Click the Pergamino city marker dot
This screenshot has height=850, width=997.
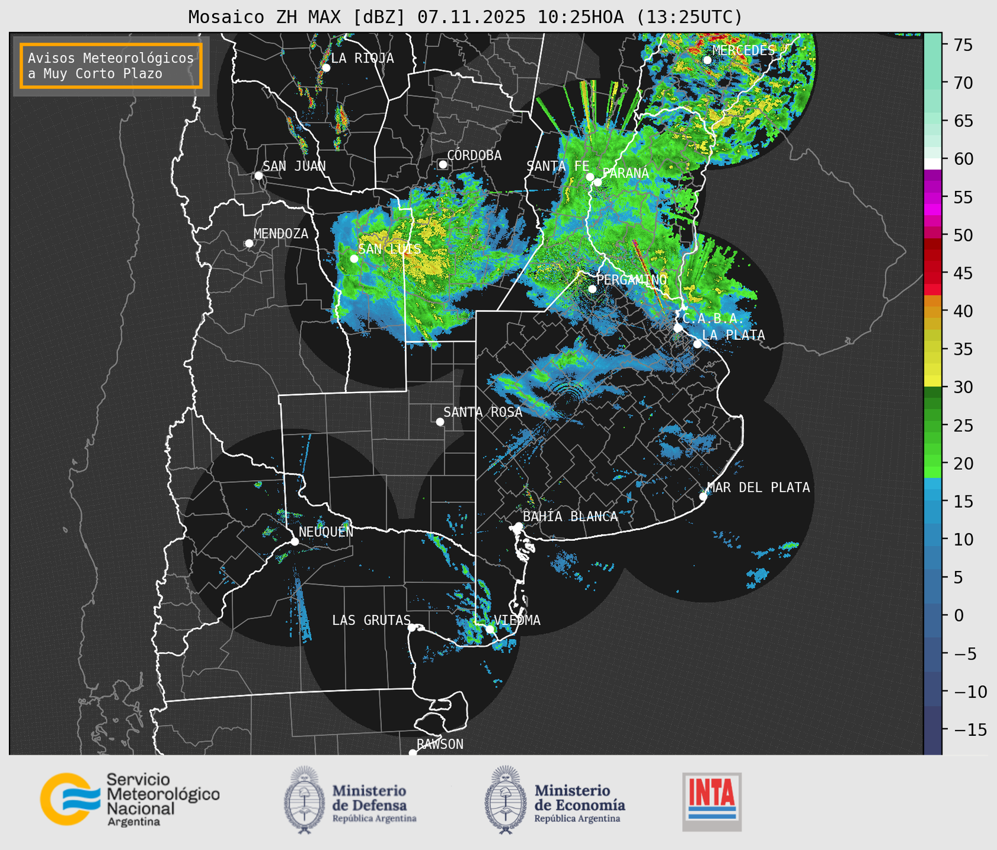point(592,289)
